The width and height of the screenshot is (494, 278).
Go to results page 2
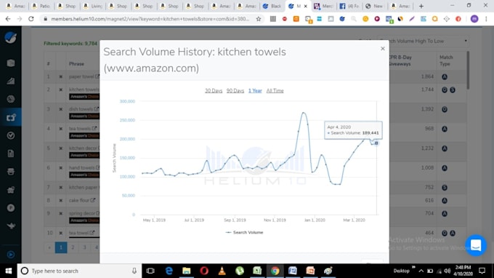(x=73, y=247)
